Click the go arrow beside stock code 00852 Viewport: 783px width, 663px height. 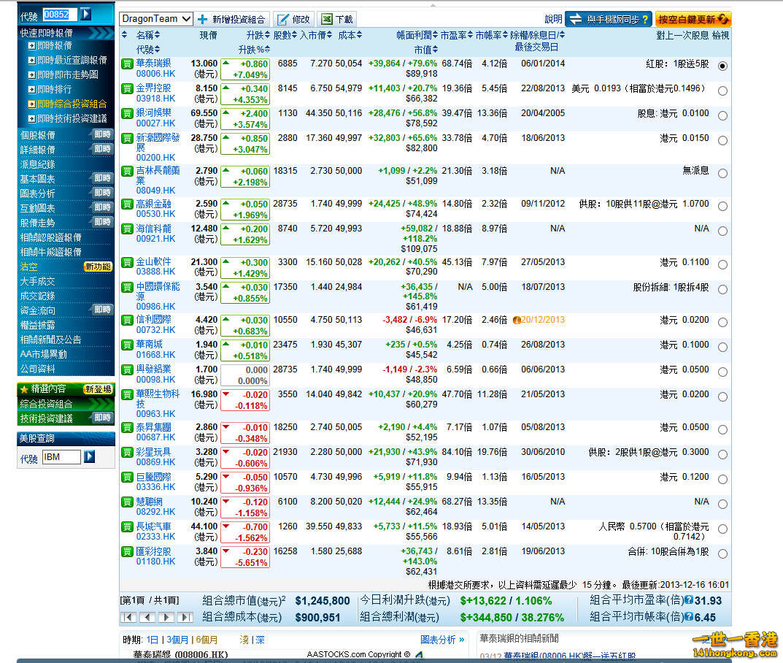(x=86, y=15)
